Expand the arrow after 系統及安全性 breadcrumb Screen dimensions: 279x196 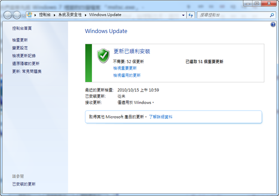86,15
